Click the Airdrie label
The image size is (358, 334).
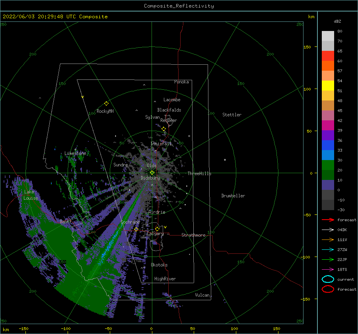coord(157,212)
